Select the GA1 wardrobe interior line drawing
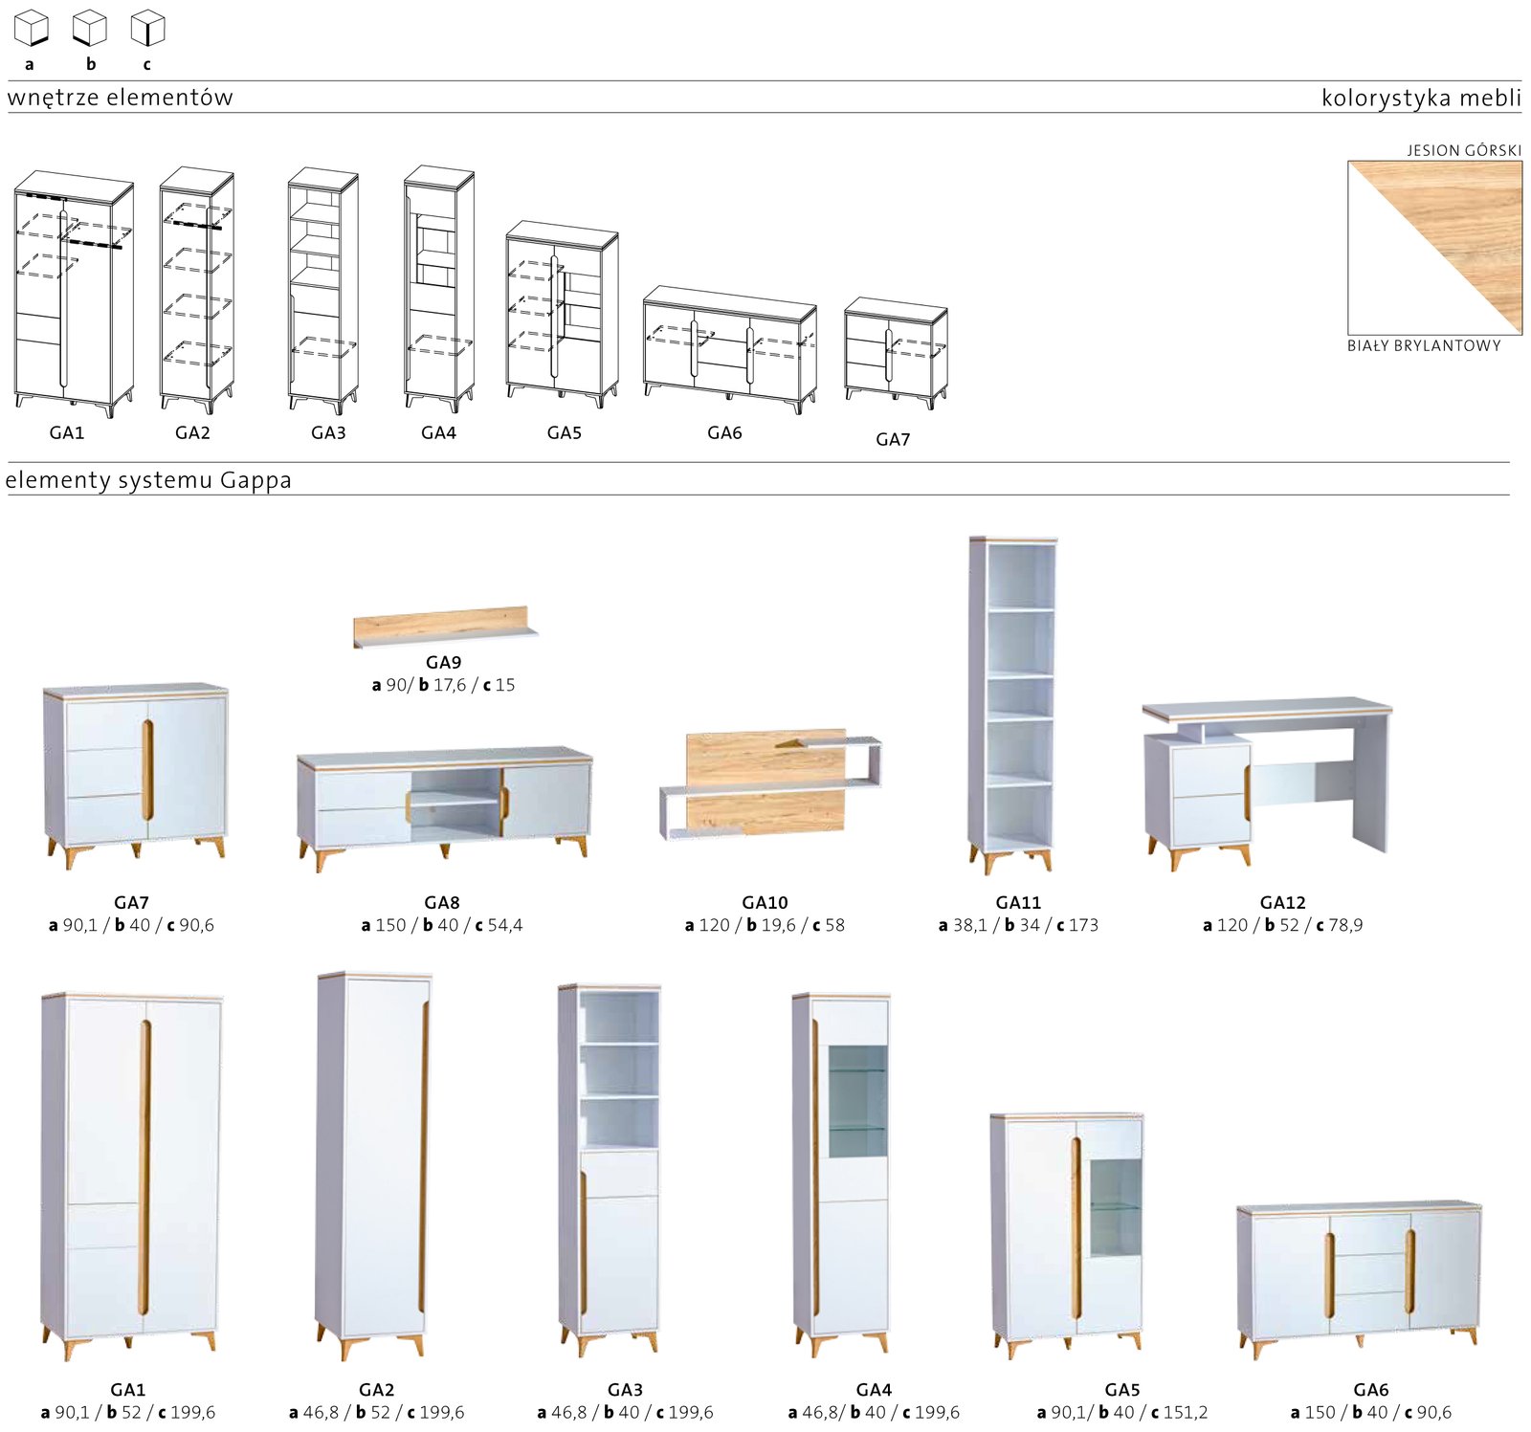This screenshot has width=1531, height=1432. pos(74,293)
